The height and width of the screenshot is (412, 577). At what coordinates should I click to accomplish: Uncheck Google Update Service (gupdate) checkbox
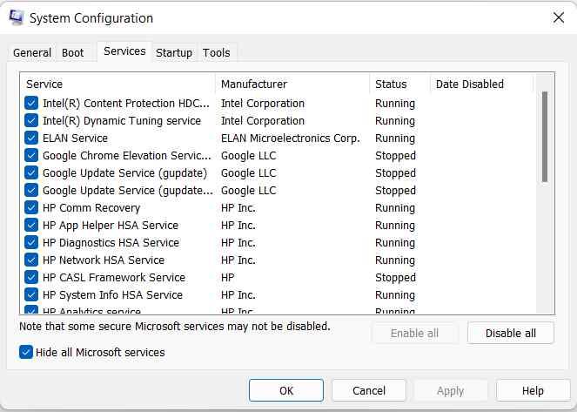(x=31, y=172)
